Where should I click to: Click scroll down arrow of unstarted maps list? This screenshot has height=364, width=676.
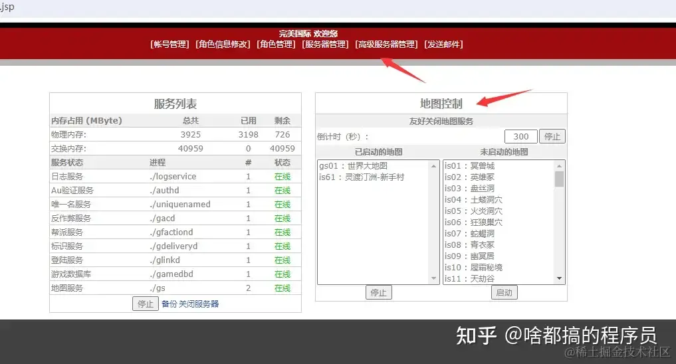559,278
